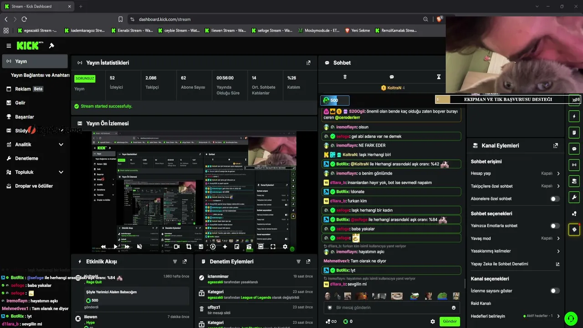Open a new browser tab
Viewport: 583px width, 328px height.
81,6
